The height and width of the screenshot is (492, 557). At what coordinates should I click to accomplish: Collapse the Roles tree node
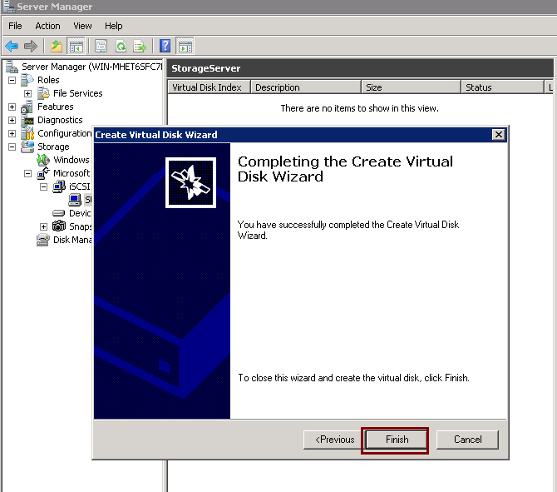click(12, 80)
